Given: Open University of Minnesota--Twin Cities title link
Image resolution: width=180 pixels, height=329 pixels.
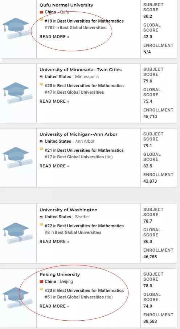Looking at the screenshot, I should 81,70.
